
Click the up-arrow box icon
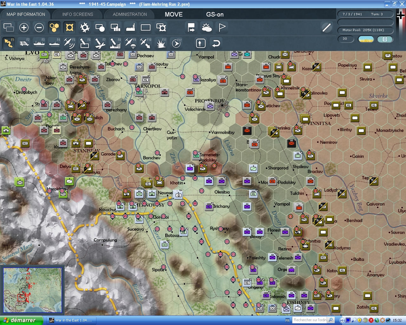coord(200,43)
